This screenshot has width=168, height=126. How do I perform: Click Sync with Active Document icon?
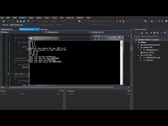click(x=151, y=33)
